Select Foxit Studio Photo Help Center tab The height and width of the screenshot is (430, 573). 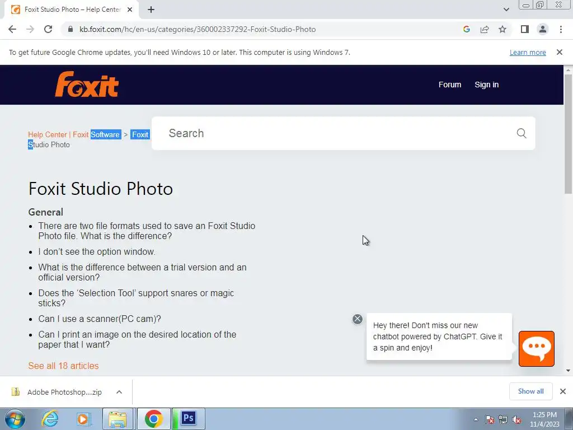tap(72, 10)
